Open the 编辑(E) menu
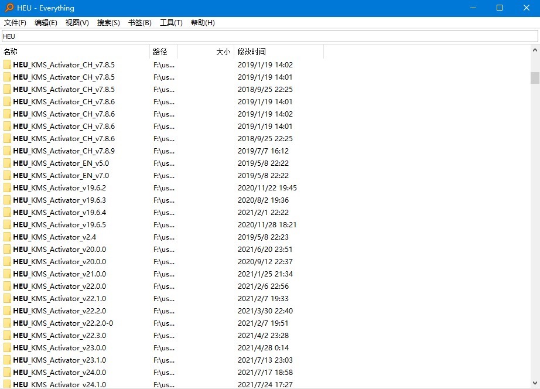This screenshot has width=540, height=389. click(46, 23)
